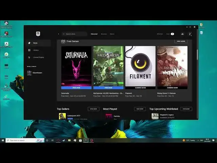Select the 'Warhammer 40,000: Mechanicus' title text
217x163 pixels.
(x=108, y=93)
